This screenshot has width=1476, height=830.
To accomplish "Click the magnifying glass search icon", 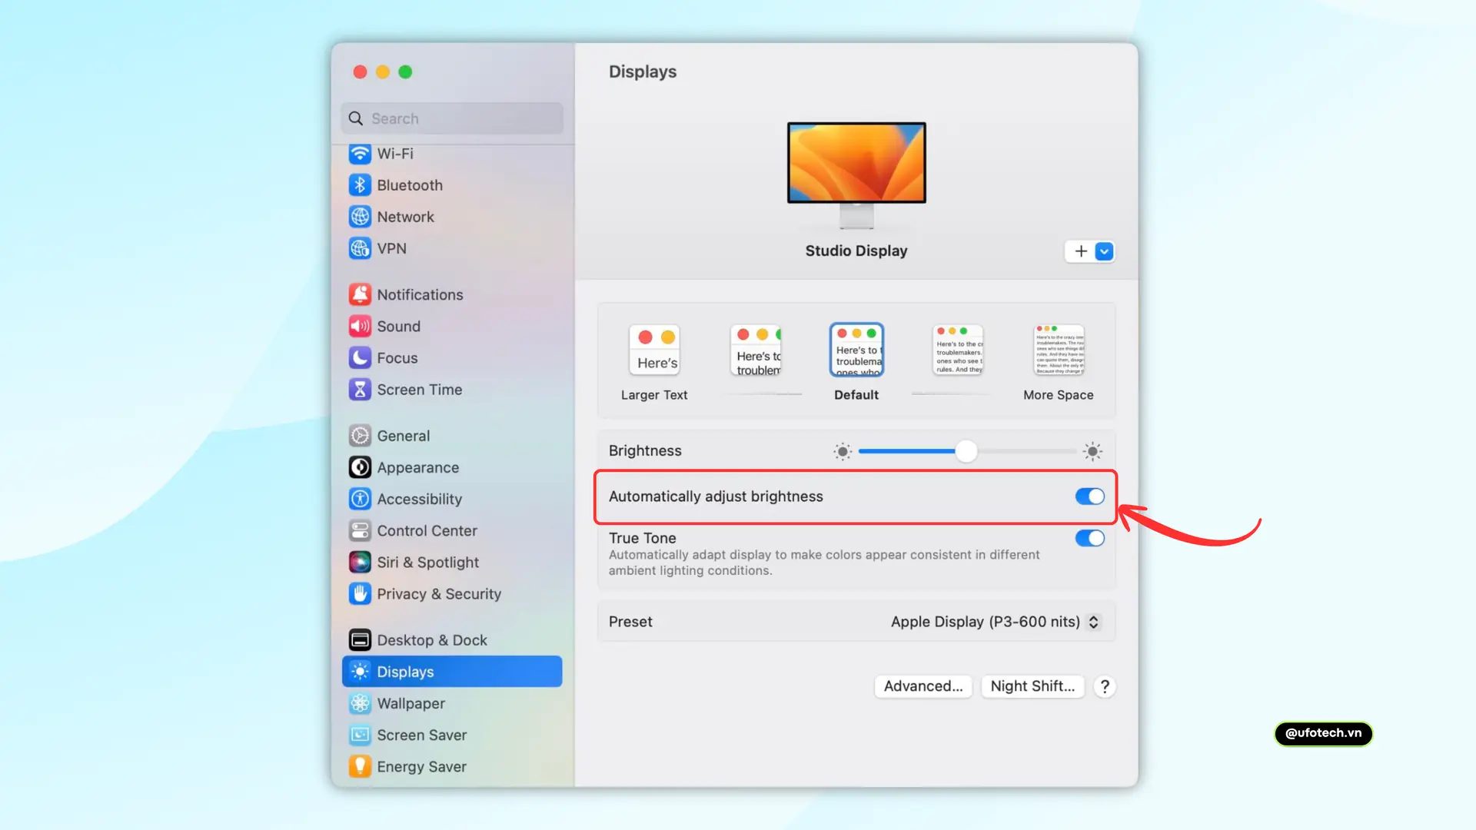I will (356, 118).
